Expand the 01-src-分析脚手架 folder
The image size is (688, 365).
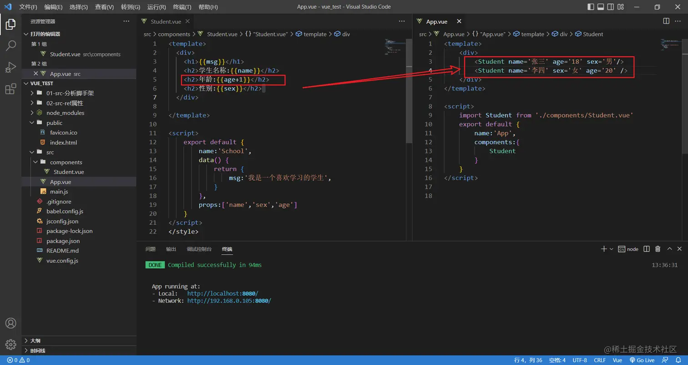(x=32, y=93)
